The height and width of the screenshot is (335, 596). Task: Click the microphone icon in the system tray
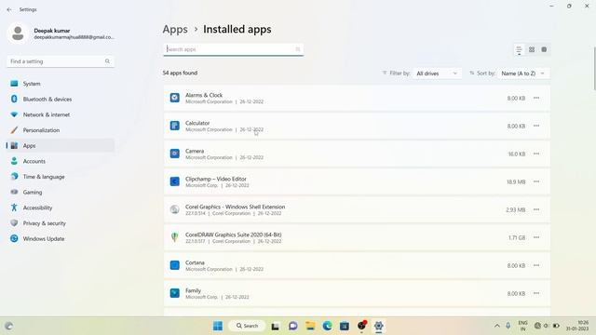click(x=508, y=326)
